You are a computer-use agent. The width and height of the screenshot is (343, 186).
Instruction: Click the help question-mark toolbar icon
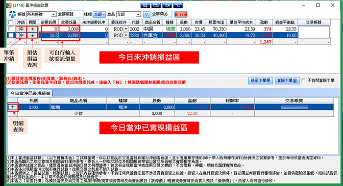[178, 5]
